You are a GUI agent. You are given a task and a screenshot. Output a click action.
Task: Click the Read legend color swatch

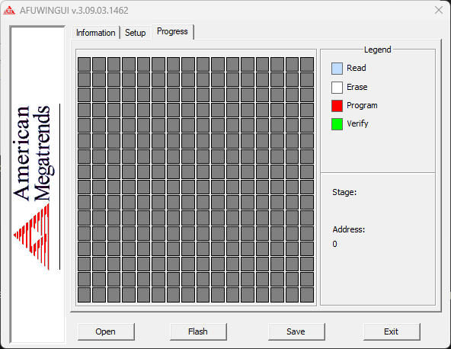pos(337,69)
